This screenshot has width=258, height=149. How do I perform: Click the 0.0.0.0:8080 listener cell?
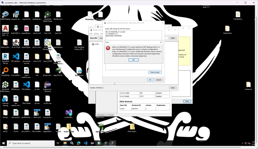[x=129, y=96]
